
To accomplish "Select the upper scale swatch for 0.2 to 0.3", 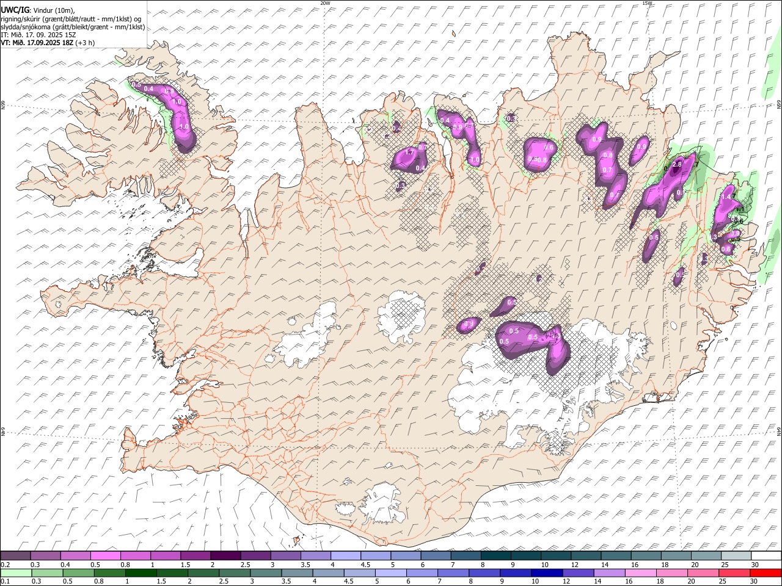I will coord(15,555).
